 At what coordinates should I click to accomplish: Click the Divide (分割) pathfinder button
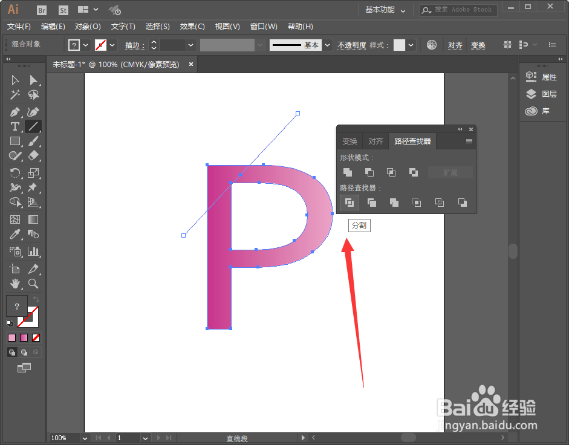pos(350,203)
